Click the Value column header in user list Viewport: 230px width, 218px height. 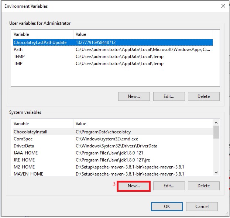pos(143,34)
